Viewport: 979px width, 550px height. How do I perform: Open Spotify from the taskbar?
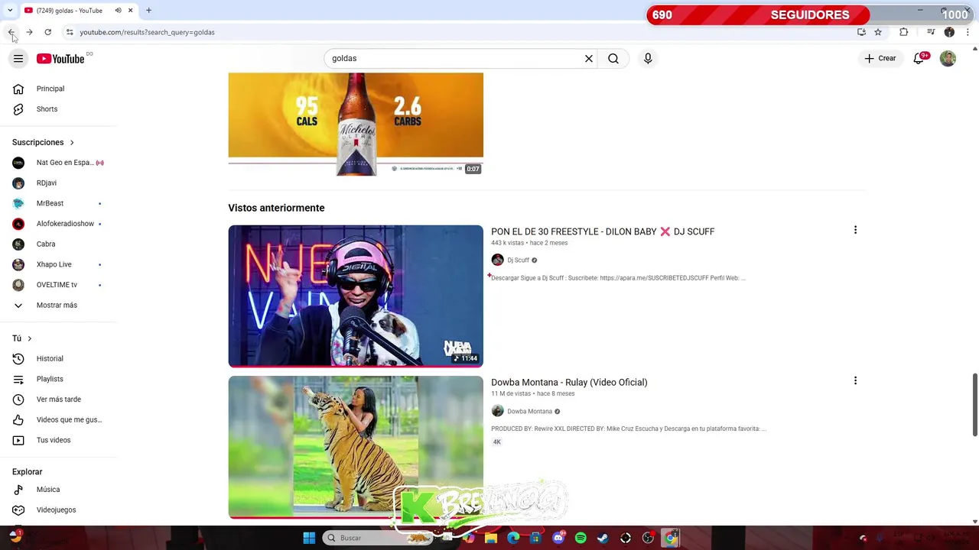coord(581,538)
